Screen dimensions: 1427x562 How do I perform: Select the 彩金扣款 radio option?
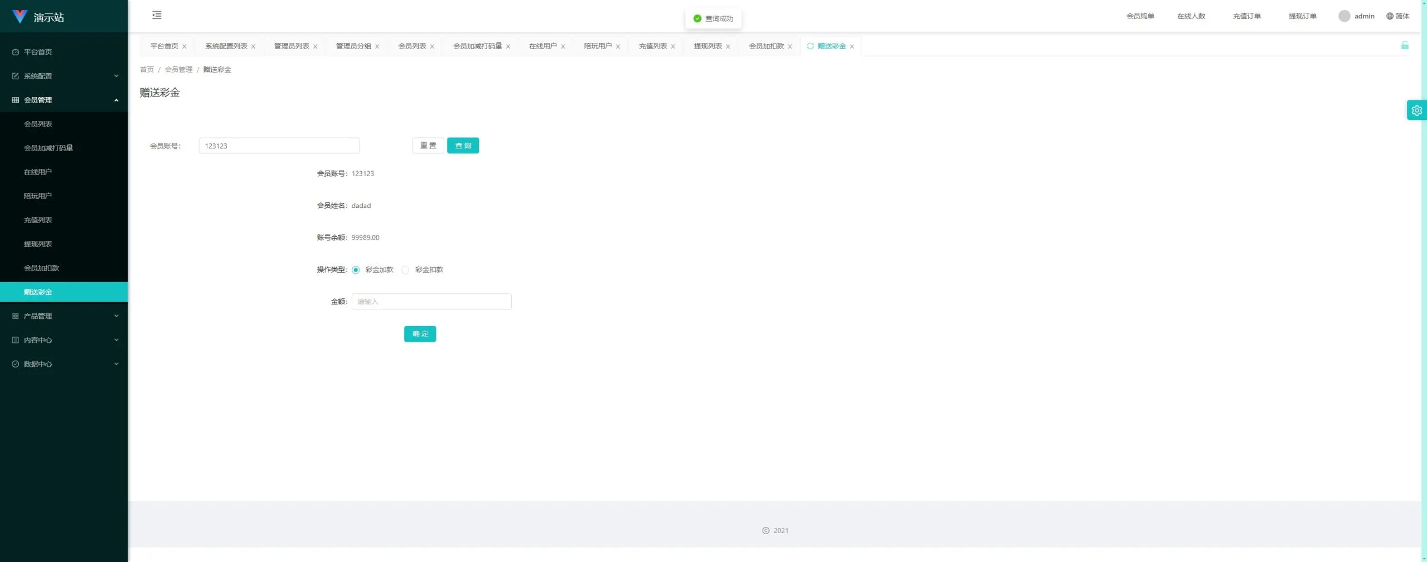point(405,270)
